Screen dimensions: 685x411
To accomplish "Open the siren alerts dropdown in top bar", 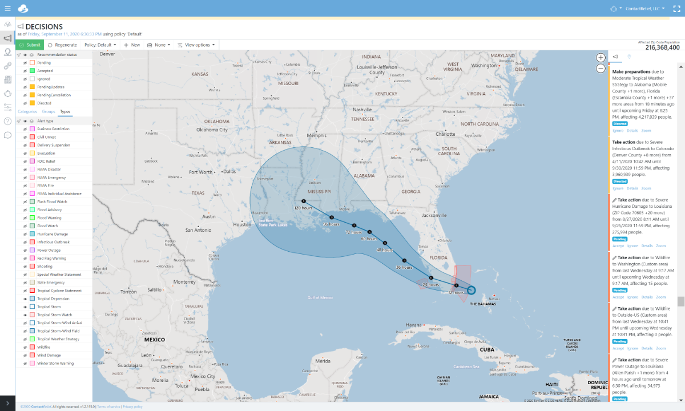I will pos(616,9).
